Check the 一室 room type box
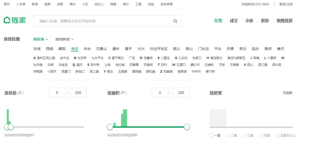This screenshot has height=147, width=311. pyautogui.click(x=211, y=135)
